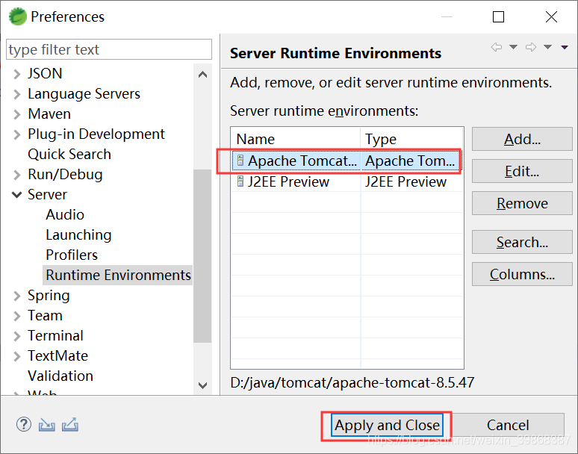Click the tree scrollbar down arrow
Image resolution: width=578 pixels, height=454 pixels.
202,385
